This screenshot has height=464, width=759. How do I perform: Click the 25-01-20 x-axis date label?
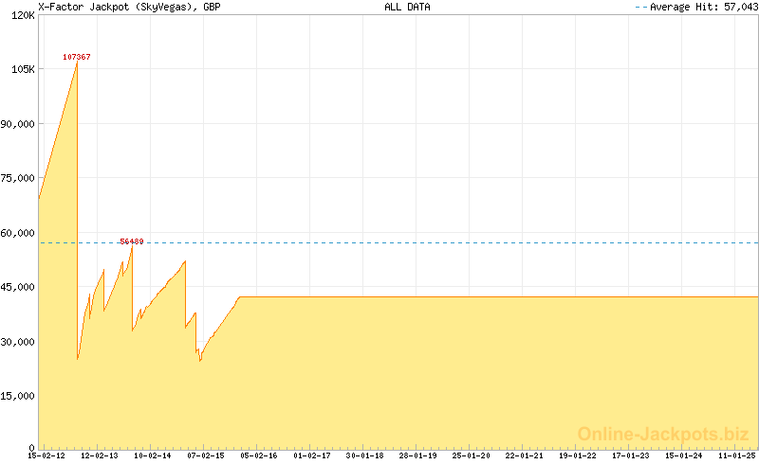tap(472, 456)
